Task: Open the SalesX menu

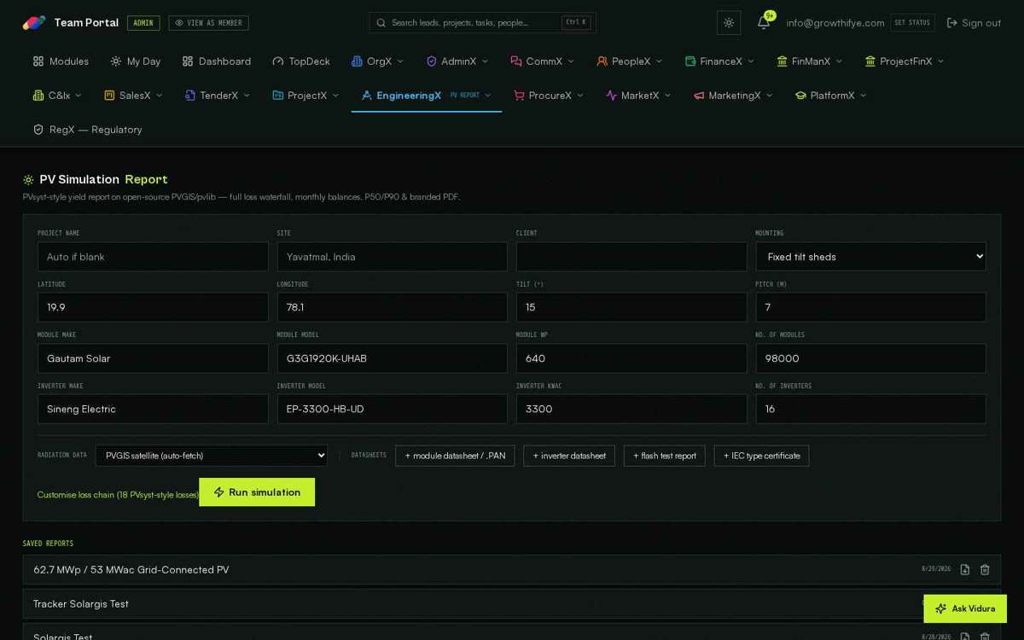Action: [133, 96]
